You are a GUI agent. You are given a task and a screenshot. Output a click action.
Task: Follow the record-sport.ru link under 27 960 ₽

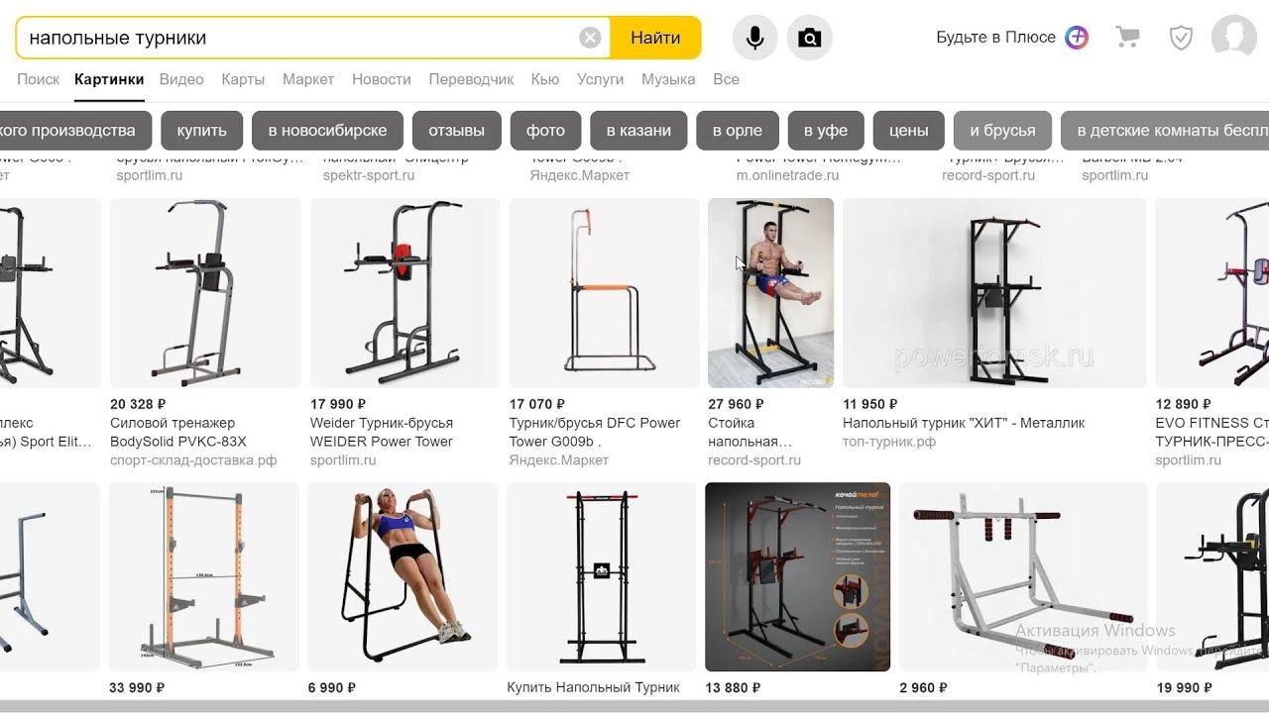[x=754, y=460]
